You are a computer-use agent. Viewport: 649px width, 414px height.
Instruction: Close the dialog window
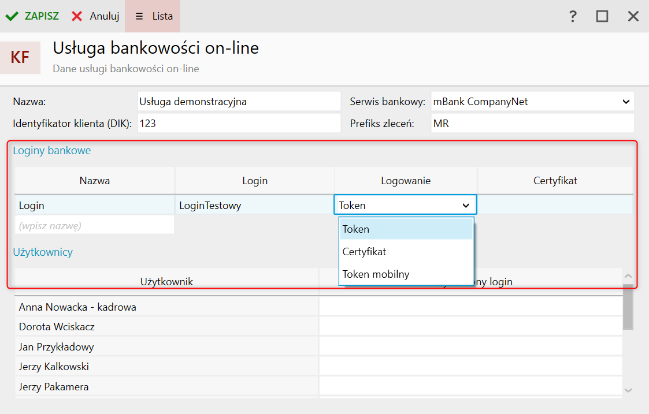633,16
